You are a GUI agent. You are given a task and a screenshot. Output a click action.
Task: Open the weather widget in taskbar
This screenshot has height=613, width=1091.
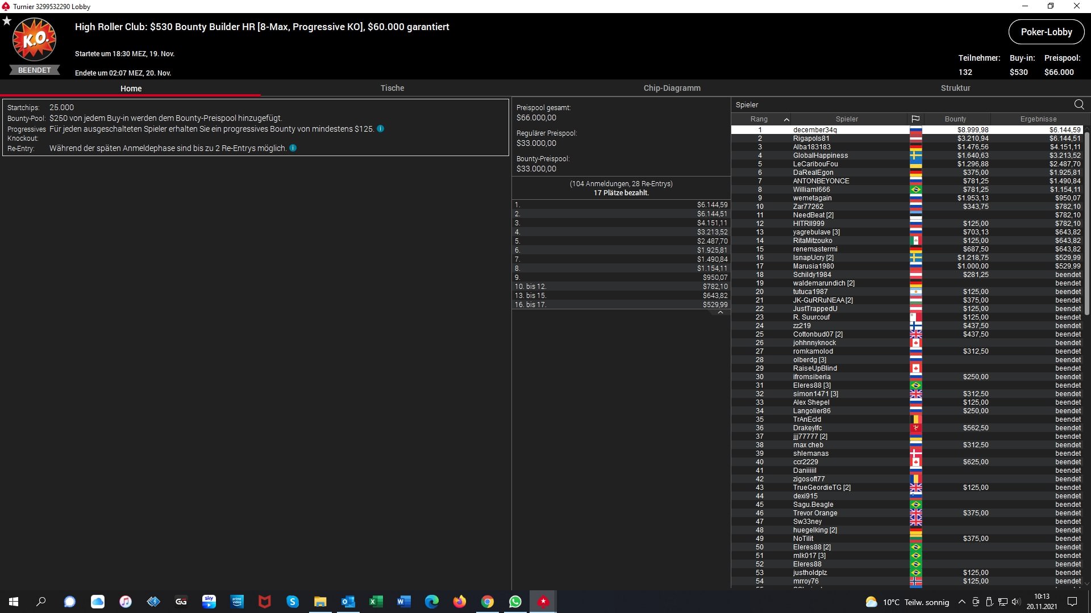click(907, 602)
